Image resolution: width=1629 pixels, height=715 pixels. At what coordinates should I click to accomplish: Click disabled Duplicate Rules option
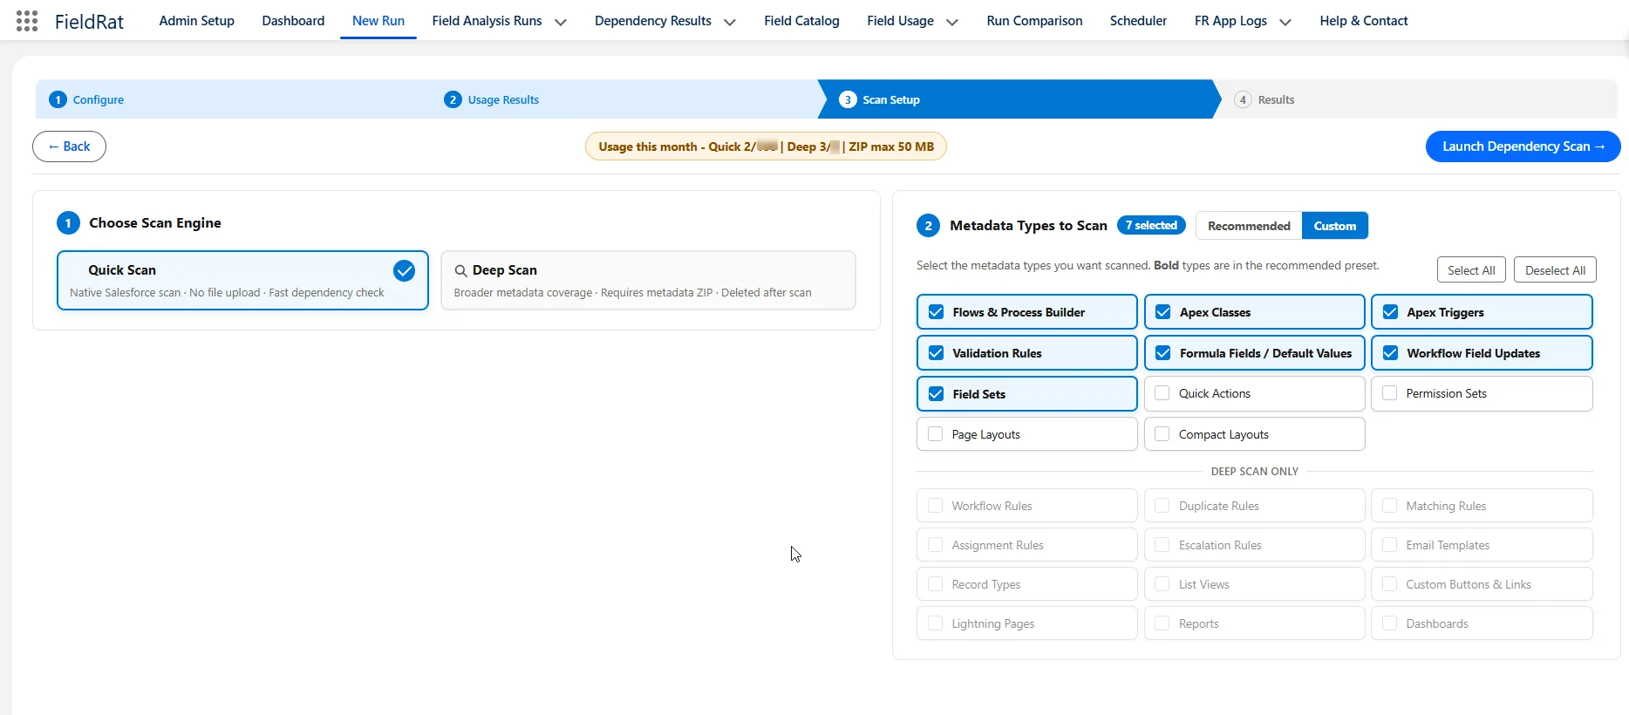pyautogui.click(x=1254, y=506)
